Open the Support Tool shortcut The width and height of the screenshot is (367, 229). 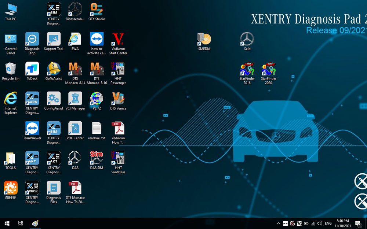tap(54, 42)
